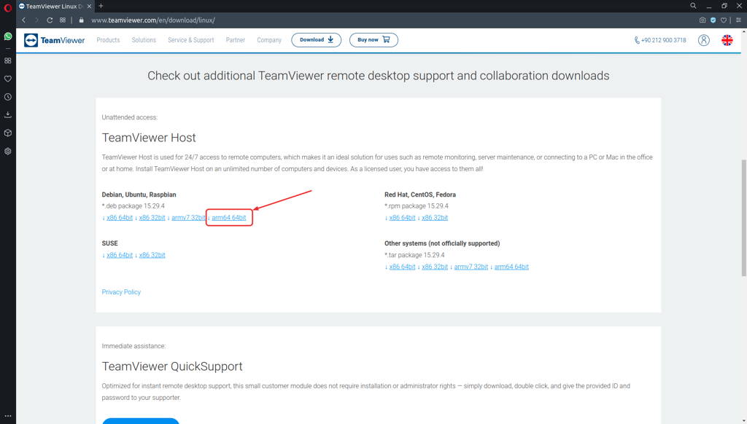The width and height of the screenshot is (747, 424).
Task: Click the '*.tar package 15.29.4' text
Action: [414, 255]
